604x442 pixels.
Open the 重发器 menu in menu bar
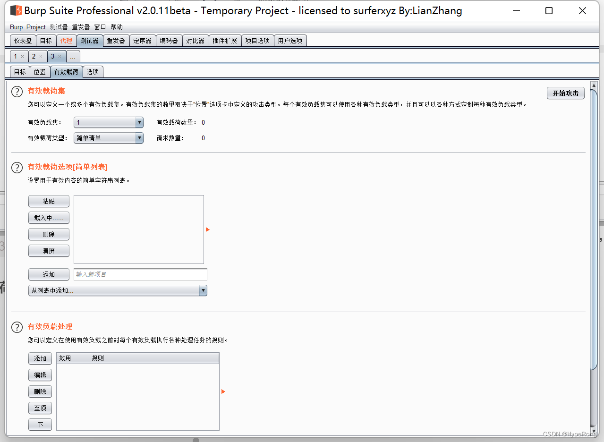(81, 27)
